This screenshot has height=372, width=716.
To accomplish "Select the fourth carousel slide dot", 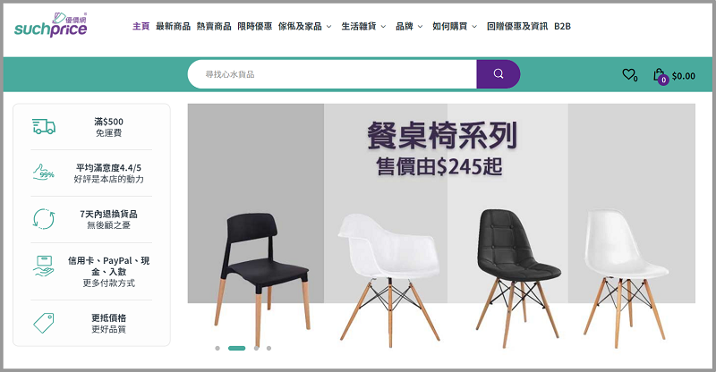I will click(x=269, y=348).
